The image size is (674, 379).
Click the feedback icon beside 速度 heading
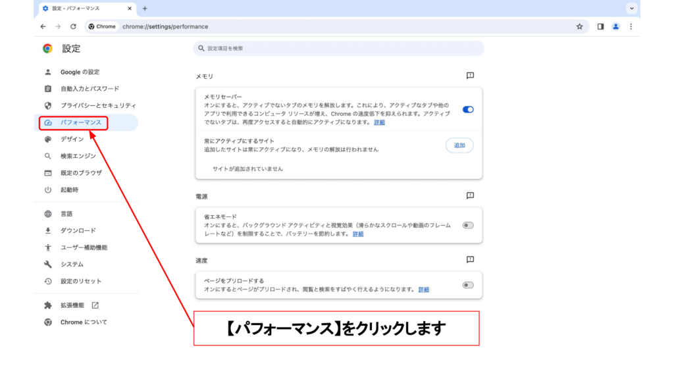coord(470,260)
